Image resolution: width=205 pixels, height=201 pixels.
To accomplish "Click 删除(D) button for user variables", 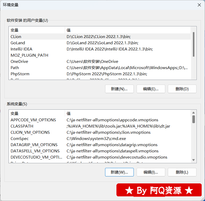I will pyautogui.click(x=182, y=89).
